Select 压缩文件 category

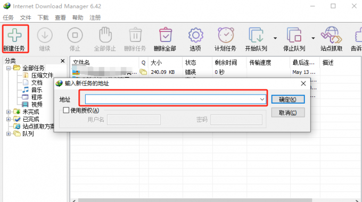point(42,75)
